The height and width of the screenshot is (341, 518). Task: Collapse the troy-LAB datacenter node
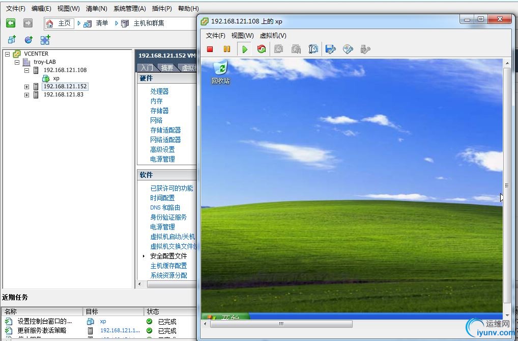(x=17, y=62)
